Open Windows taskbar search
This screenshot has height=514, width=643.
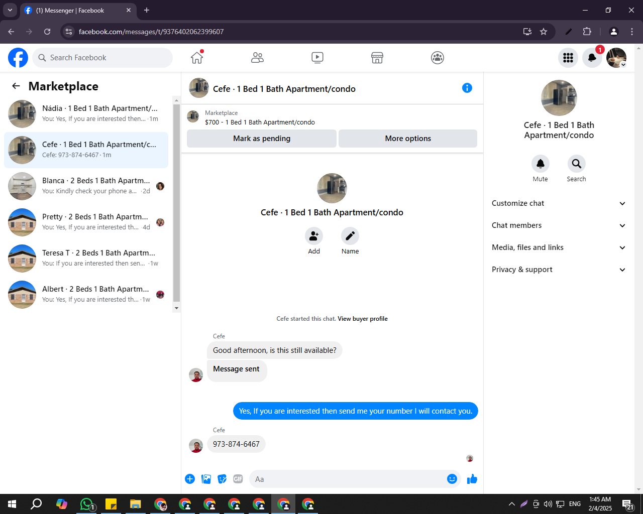click(x=36, y=504)
